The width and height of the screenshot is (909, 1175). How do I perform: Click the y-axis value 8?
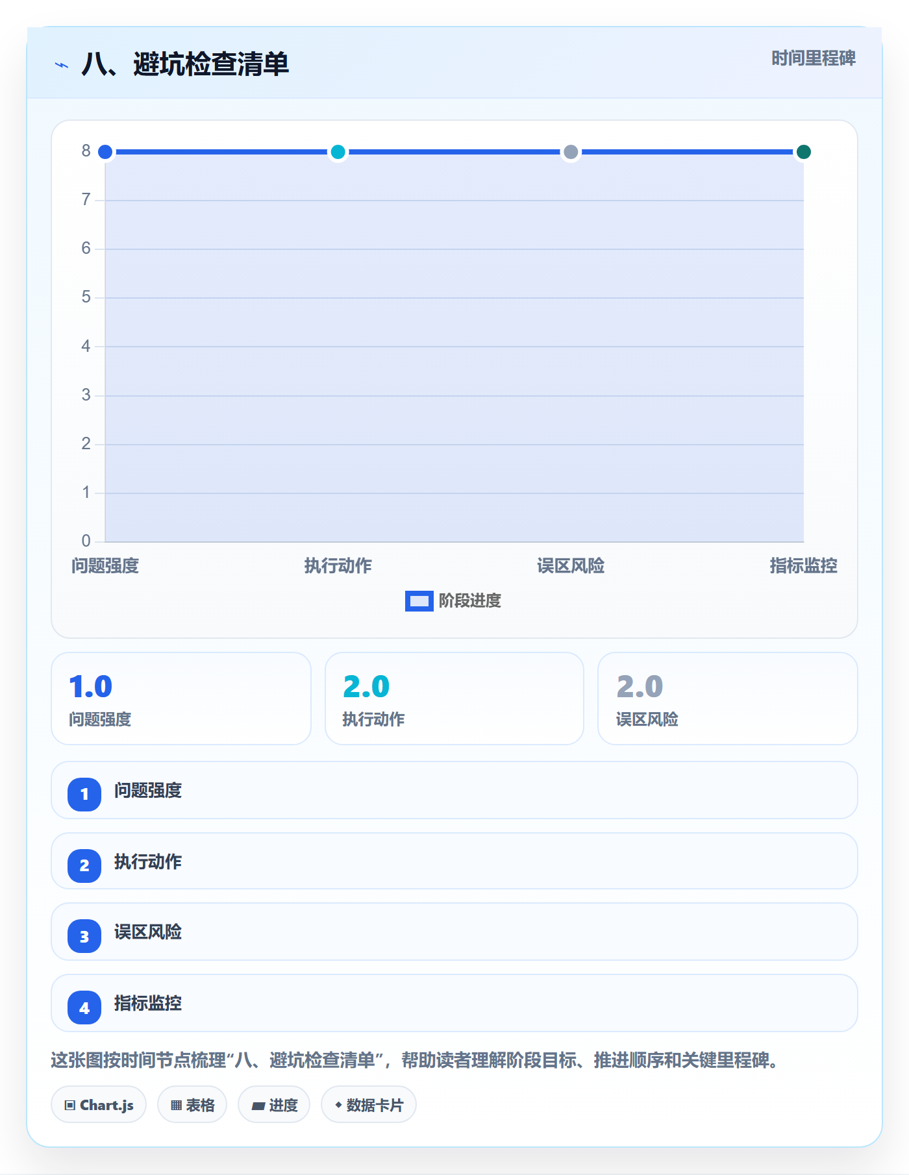(86, 151)
